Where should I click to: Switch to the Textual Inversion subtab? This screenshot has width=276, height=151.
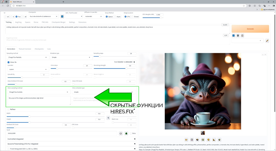pyautogui.click(x=25, y=49)
